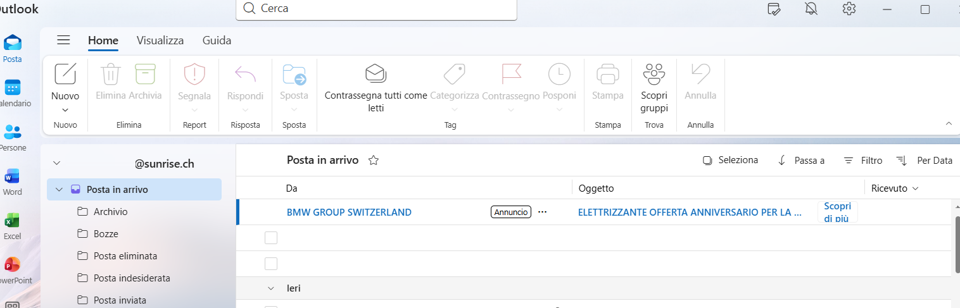Open Calendar from the left app bar
This screenshot has width=960, height=308.
[13, 87]
